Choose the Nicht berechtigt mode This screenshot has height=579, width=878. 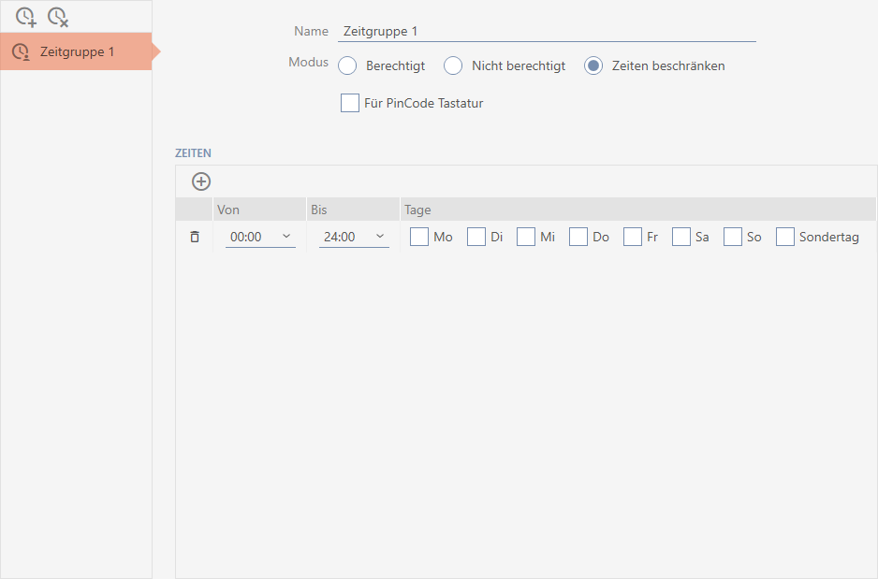coord(453,66)
